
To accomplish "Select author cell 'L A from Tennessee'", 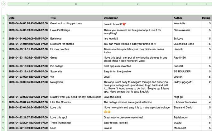I will 187,102.
